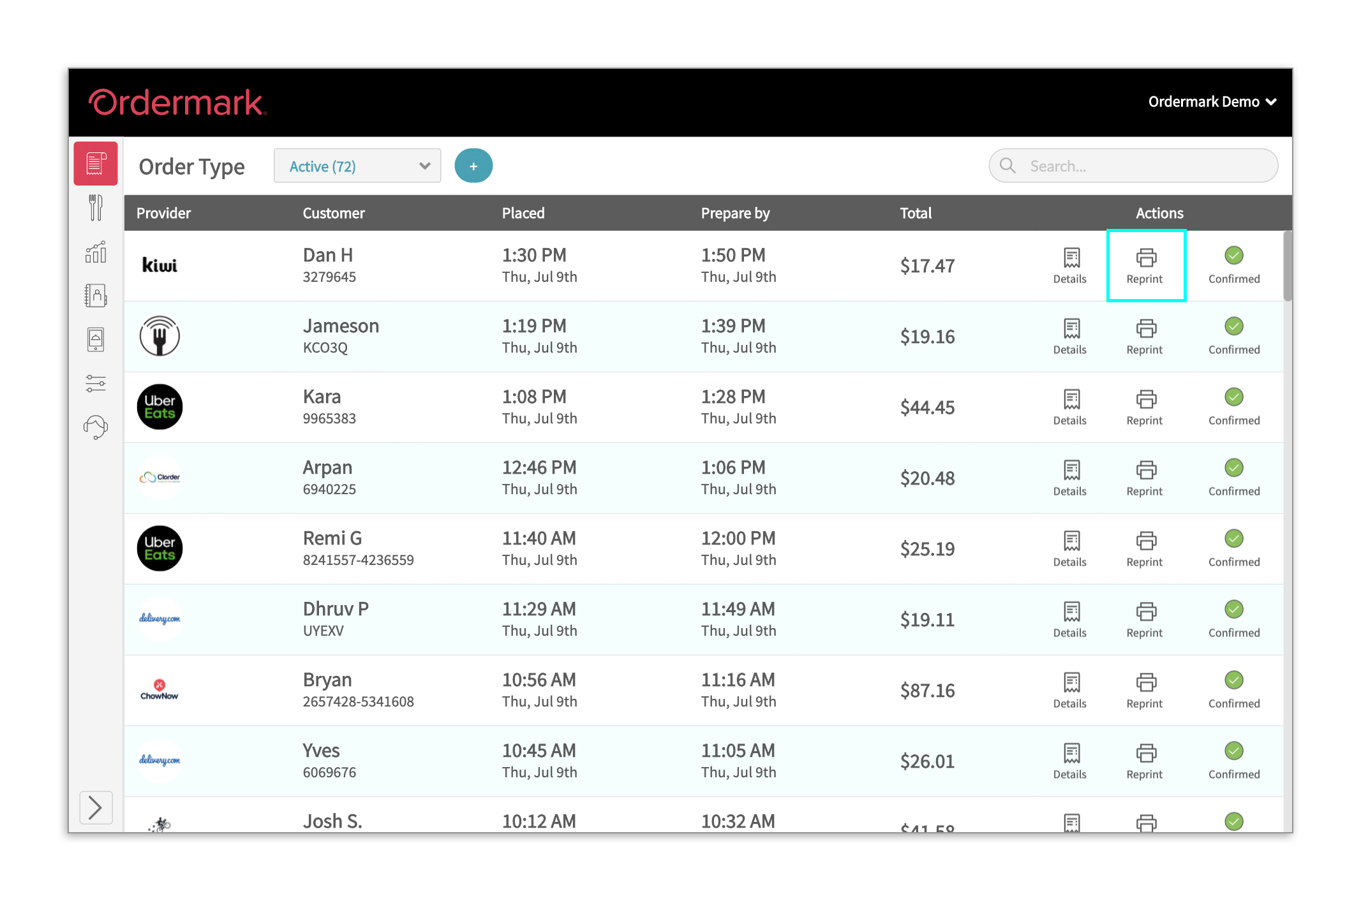Click the ChowNow logo in Bryan's row
This screenshot has width=1361, height=901.
tap(160, 690)
